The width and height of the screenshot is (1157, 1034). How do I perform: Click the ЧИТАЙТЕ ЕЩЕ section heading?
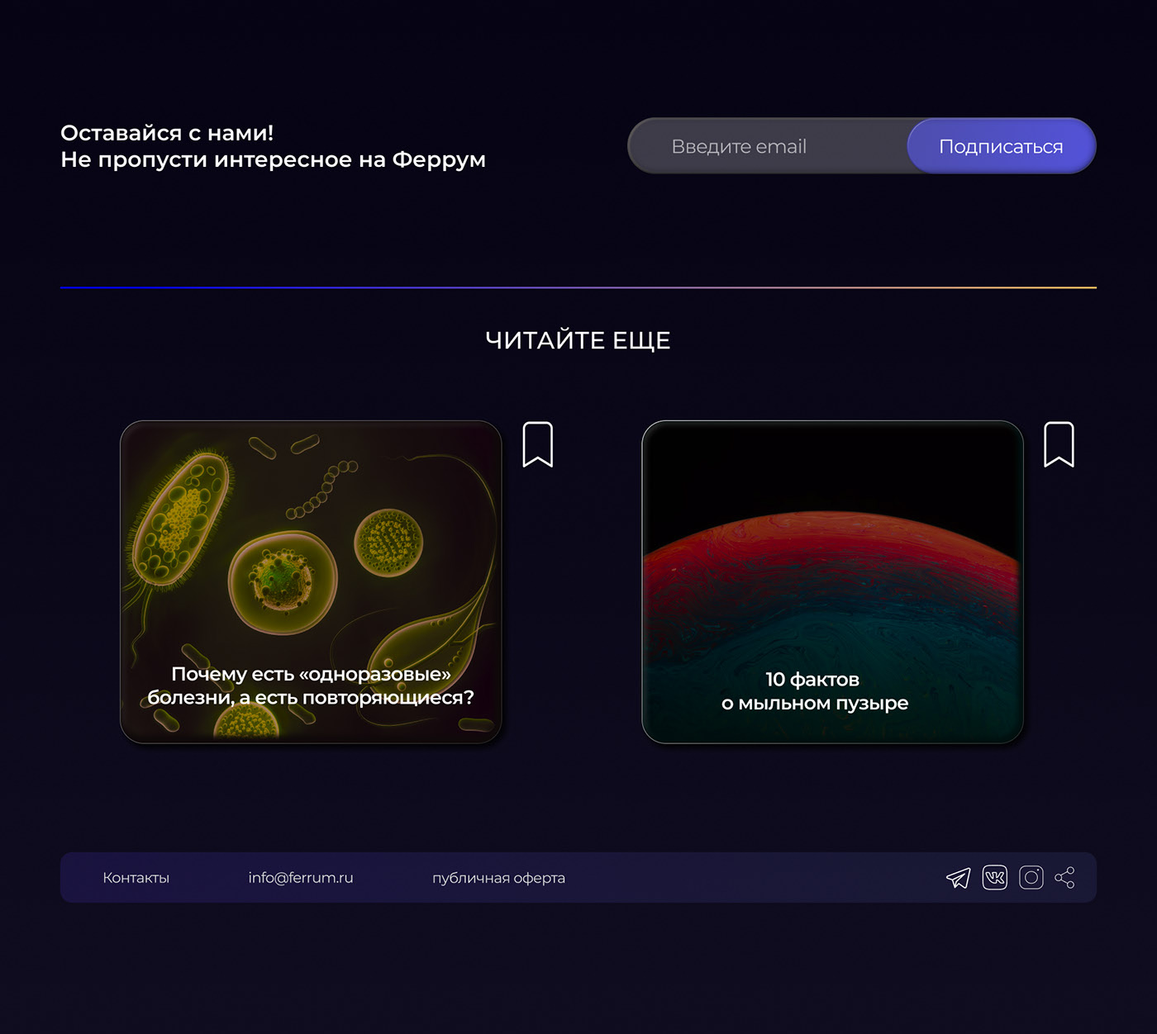click(578, 340)
